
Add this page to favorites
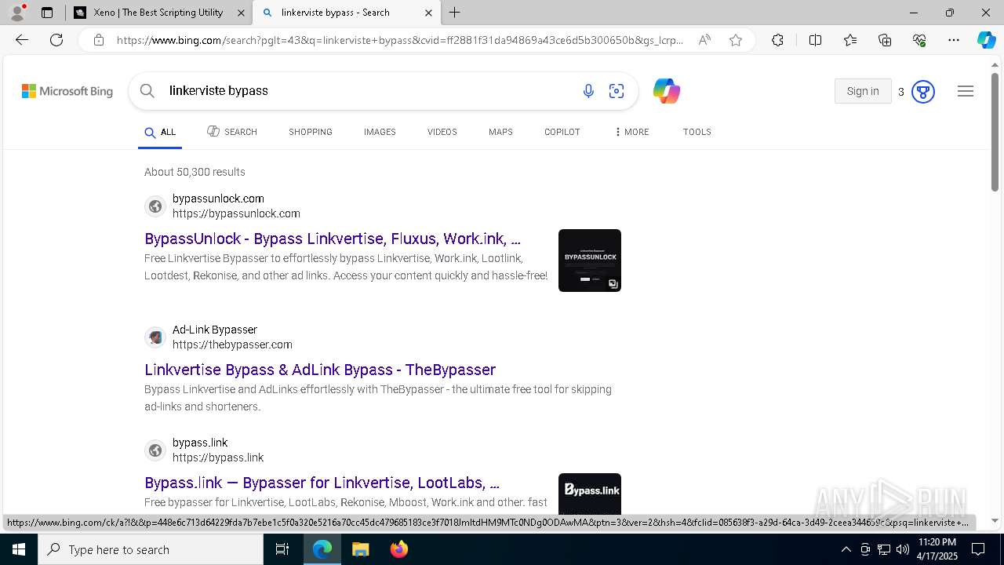[x=736, y=40]
